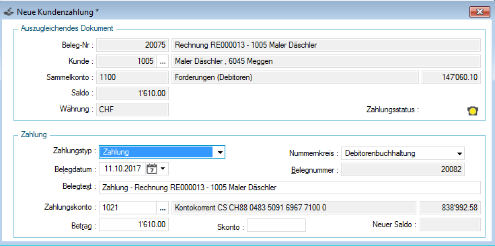This screenshot has height=246, width=495.
Task: Click the Saldo field showing 1'610.00
Action: (x=132, y=93)
